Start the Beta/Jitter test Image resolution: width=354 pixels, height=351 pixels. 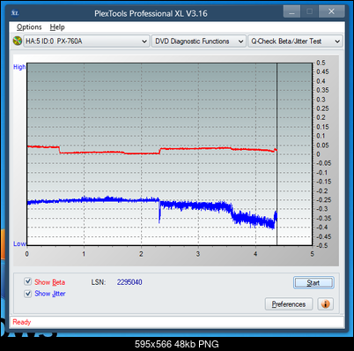(313, 283)
